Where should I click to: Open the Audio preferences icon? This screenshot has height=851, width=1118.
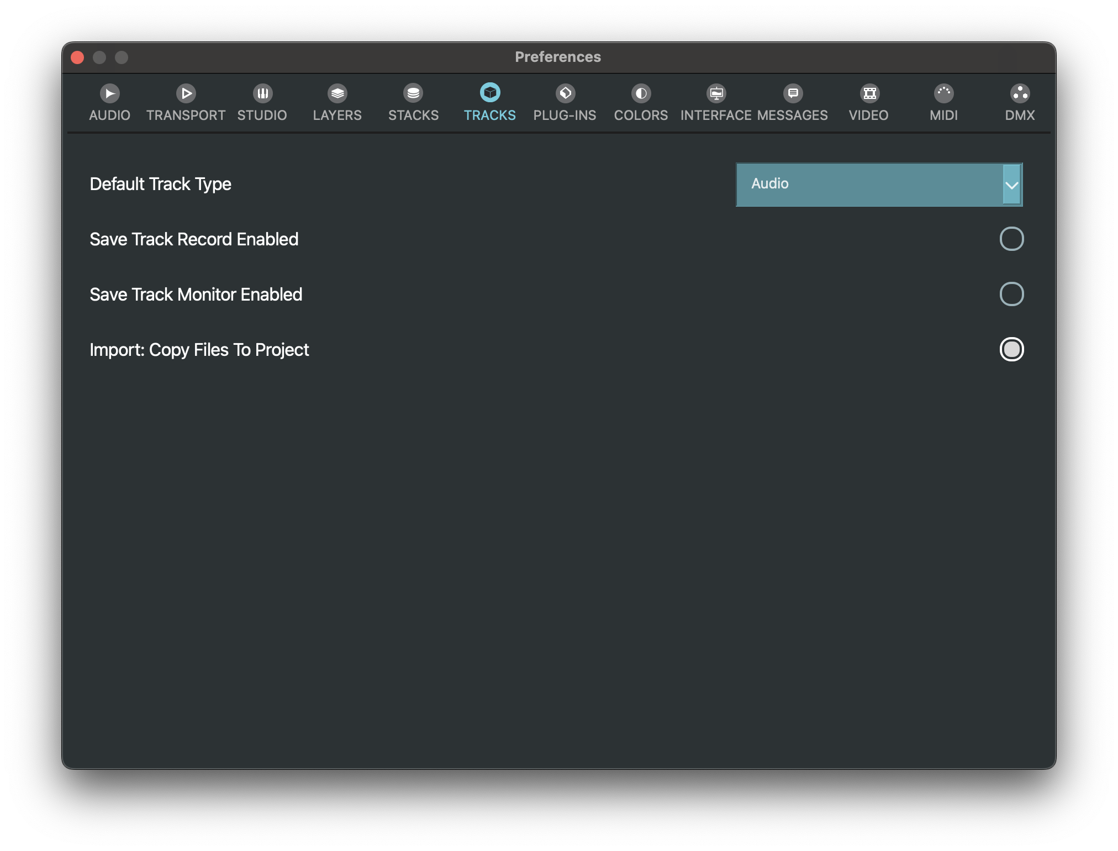(109, 93)
